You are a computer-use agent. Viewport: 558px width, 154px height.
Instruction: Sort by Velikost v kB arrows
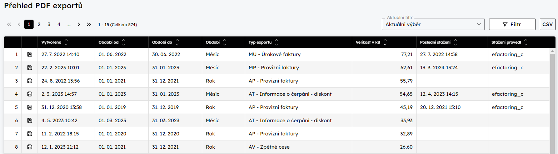tap(385, 42)
